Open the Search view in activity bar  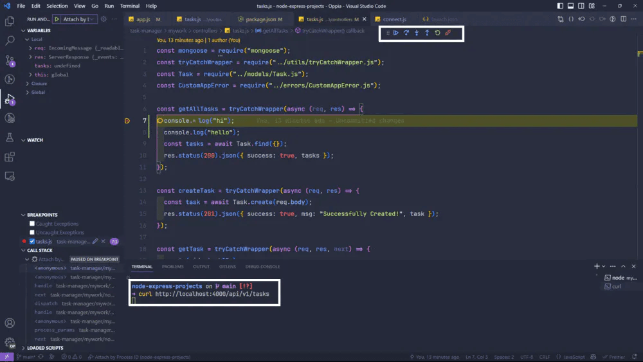tap(10, 40)
